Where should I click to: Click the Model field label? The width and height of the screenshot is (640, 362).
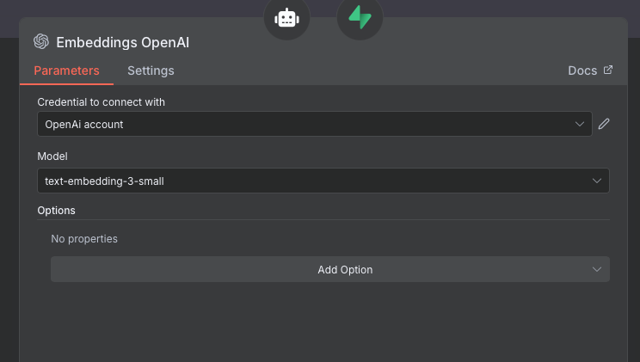(x=52, y=156)
